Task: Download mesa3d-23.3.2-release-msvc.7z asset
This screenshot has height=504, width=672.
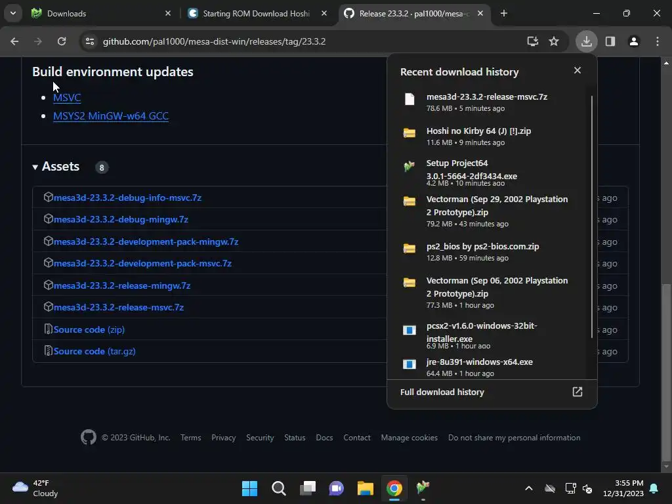Action: [118, 307]
